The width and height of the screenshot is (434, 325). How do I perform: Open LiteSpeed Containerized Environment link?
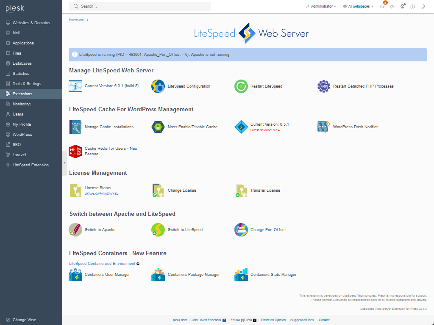[x=102, y=264]
